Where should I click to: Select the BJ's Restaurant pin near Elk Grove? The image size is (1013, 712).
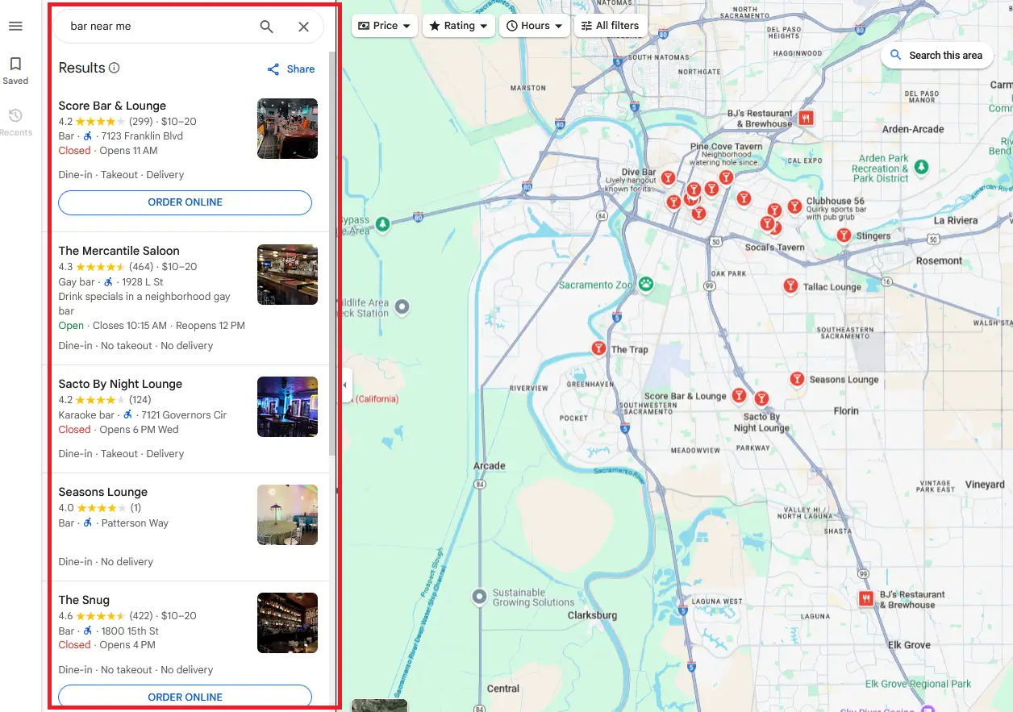tap(866, 599)
